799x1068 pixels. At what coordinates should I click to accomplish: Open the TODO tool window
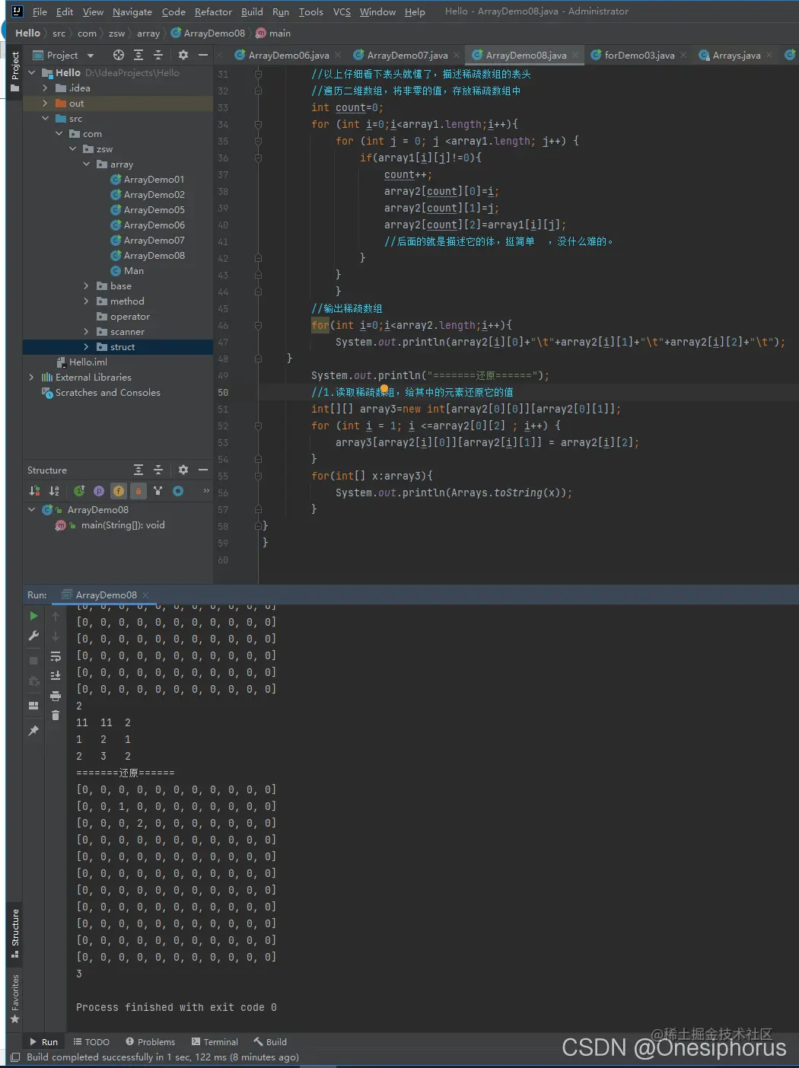91,1041
